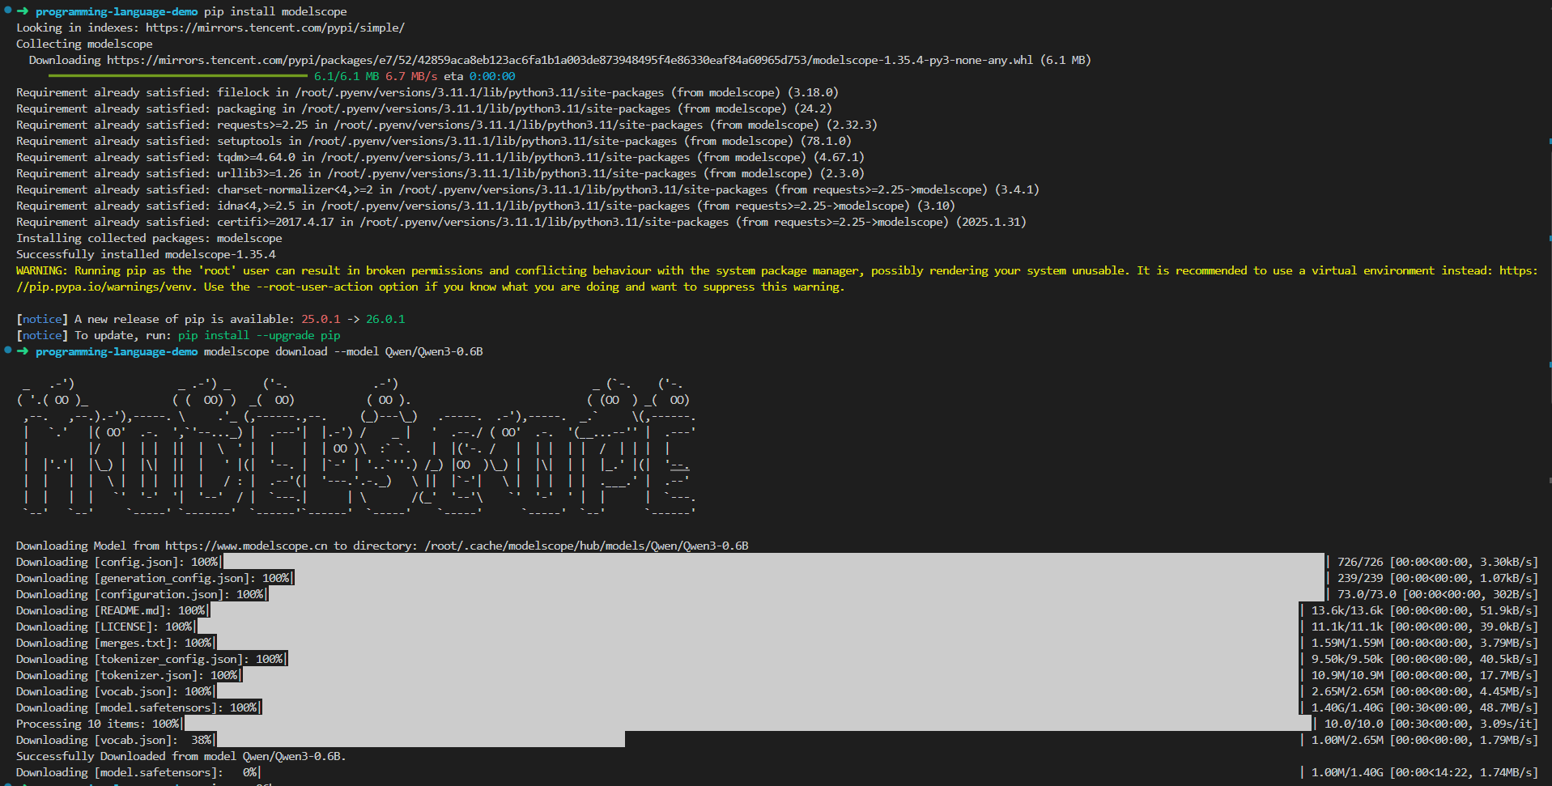Click the 'modelscope download --model Qwen/Qwen3-0.6B' command
Screen dimensions: 1552x786
click(343, 351)
